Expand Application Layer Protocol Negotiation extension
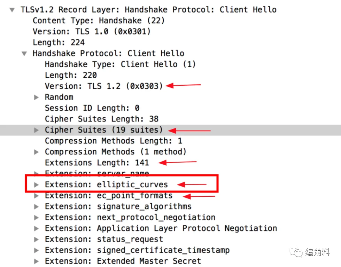 pos(36,228)
